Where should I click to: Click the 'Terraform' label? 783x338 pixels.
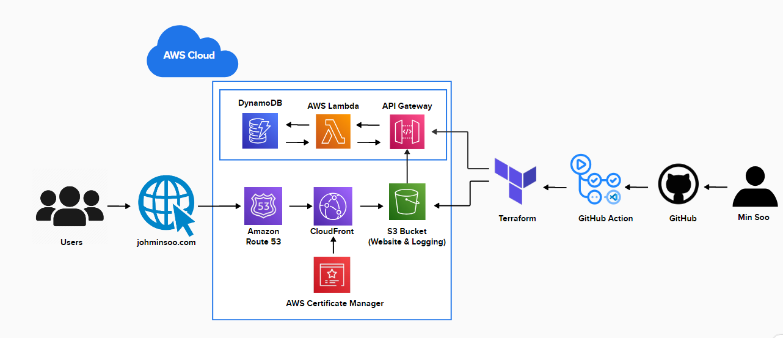pos(517,218)
